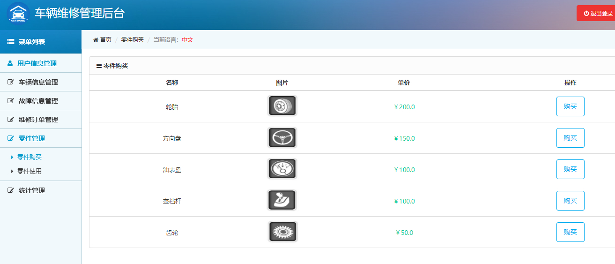Click the edit icon beside 车辆信息管理
The image size is (615, 264).
[11, 82]
